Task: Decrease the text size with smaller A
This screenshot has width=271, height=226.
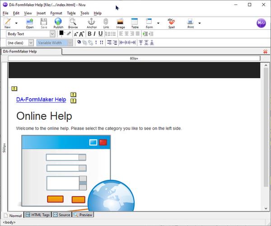Action: coord(76,34)
